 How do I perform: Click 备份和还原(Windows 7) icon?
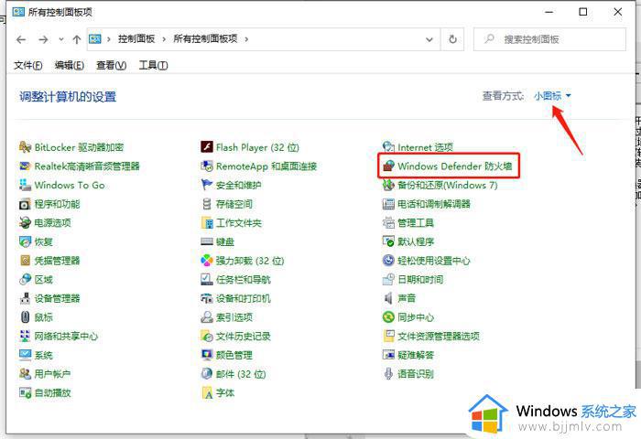tap(388, 185)
